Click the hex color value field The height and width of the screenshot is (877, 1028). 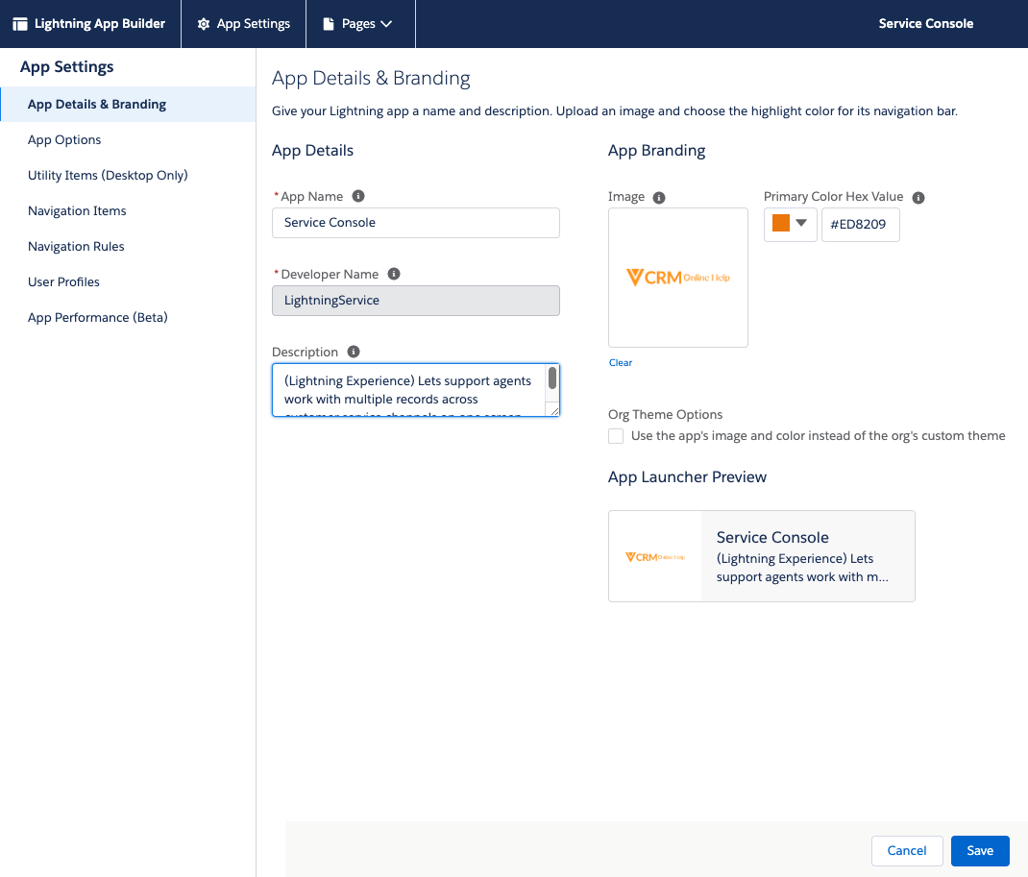point(860,224)
